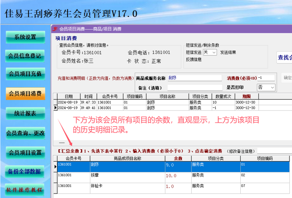Image resolution: width=292 pixels, height=198 pixels.
Task: Click the 修改备注信息 input field
Action: [274, 151]
